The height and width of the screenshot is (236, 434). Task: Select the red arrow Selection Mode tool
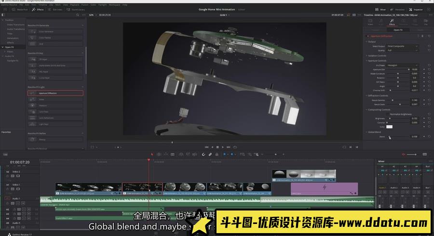(x=152, y=155)
